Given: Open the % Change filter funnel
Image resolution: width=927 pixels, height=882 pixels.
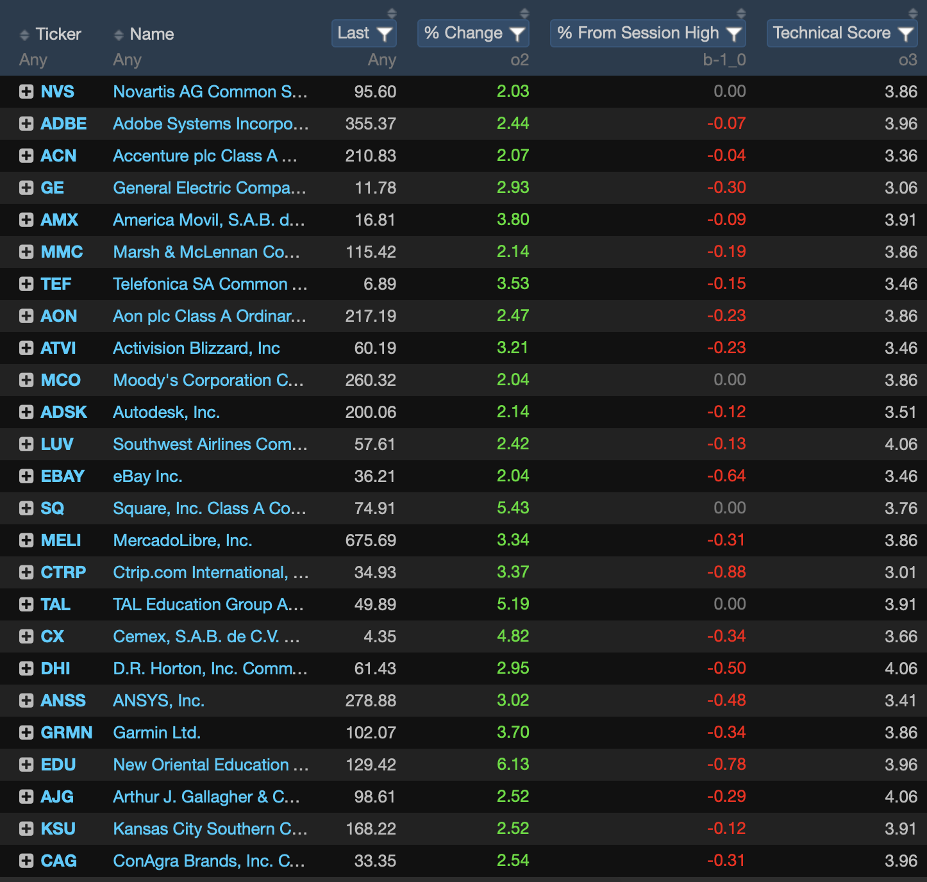Looking at the screenshot, I should click(517, 34).
